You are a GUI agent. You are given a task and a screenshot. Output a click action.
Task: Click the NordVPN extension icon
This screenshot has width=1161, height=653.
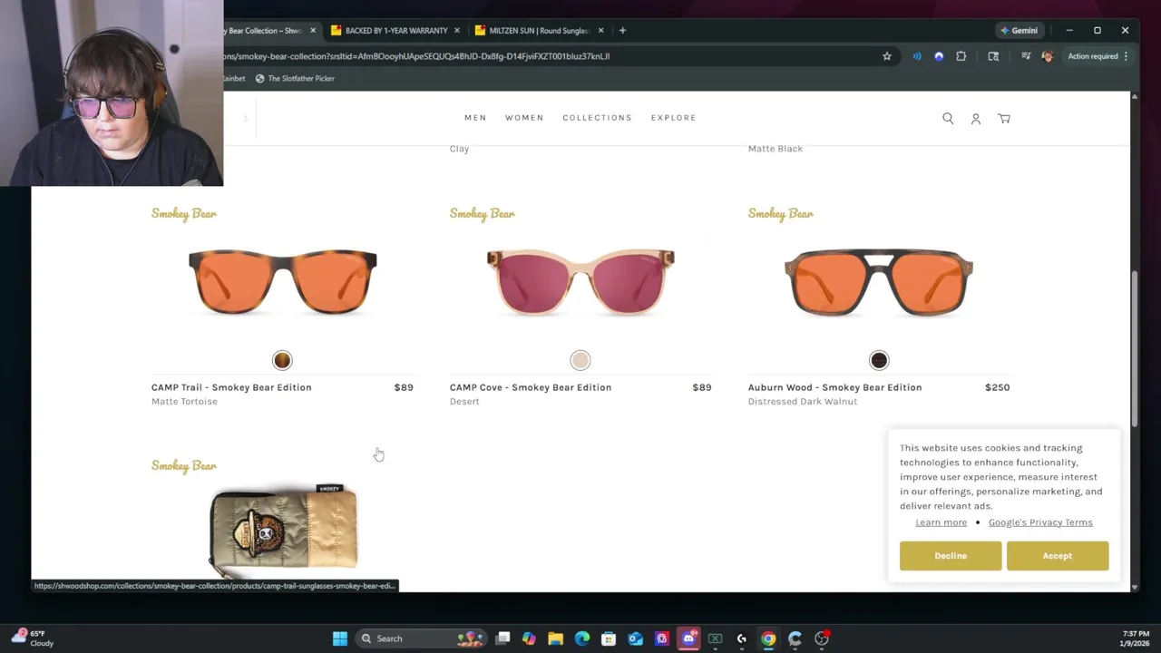(x=939, y=56)
